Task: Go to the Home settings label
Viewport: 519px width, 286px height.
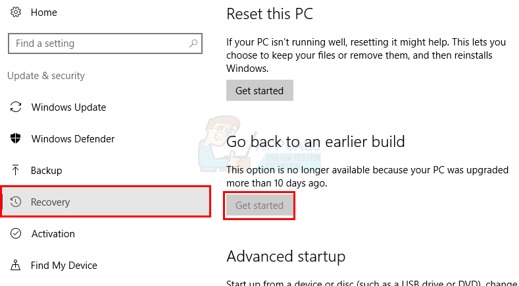Action: pyautogui.click(x=44, y=13)
